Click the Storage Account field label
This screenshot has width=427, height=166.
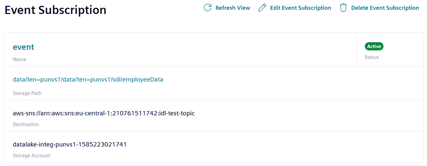(x=31, y=156)
